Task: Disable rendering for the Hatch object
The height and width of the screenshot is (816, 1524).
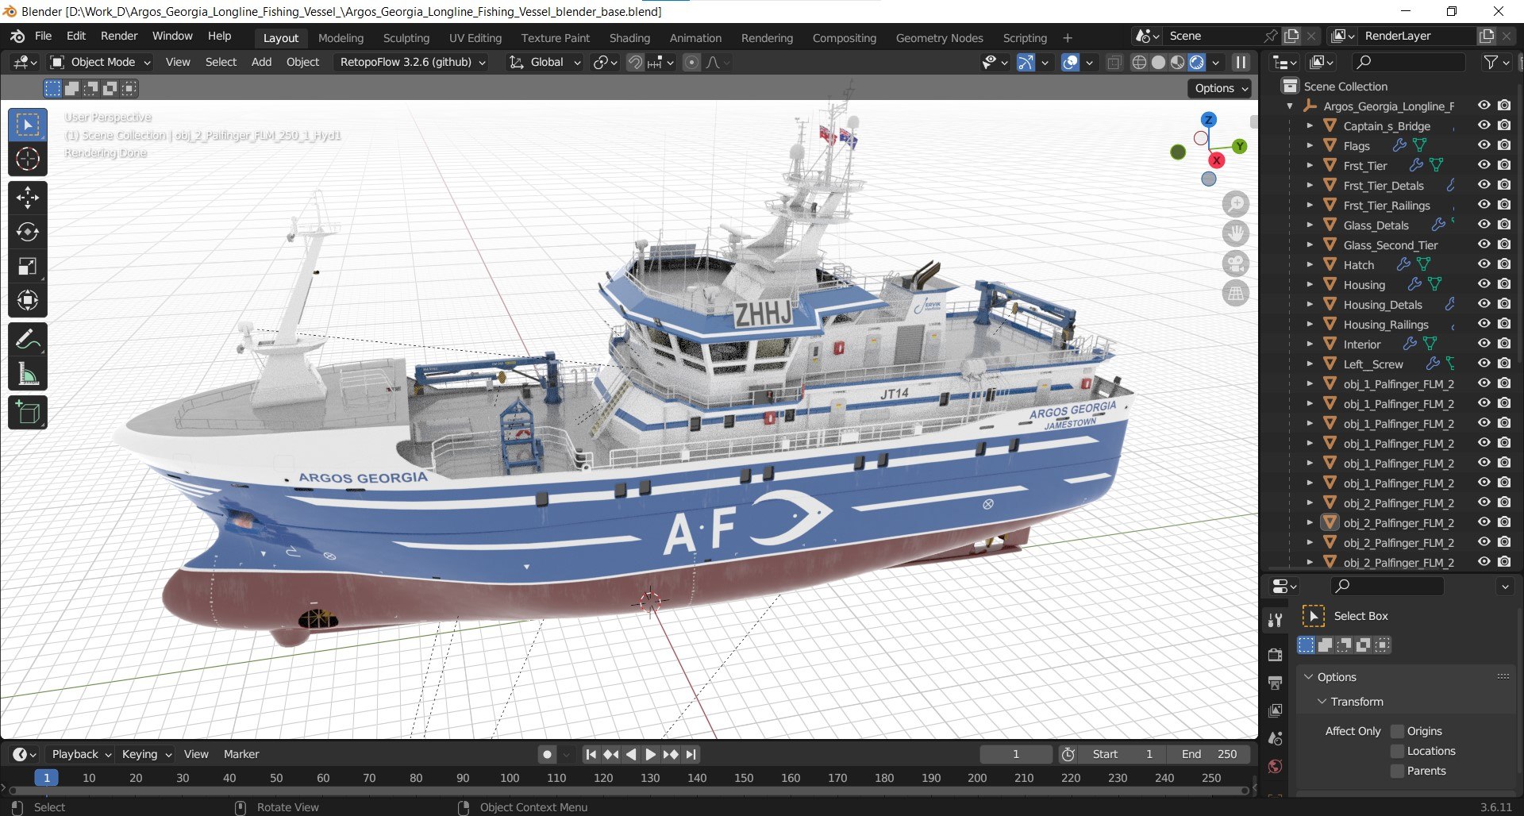Action: click(x=1504, y=264)
